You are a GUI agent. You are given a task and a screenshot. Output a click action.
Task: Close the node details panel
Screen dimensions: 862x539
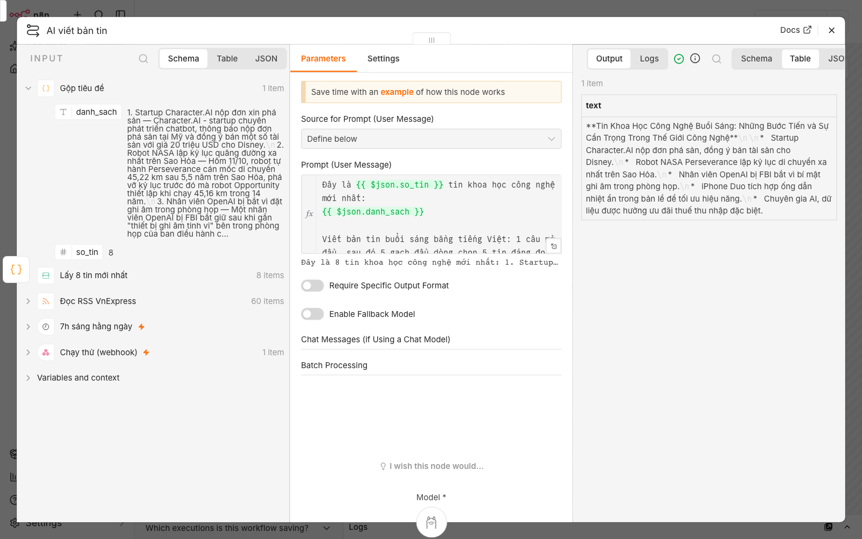[x=832, y=30]
